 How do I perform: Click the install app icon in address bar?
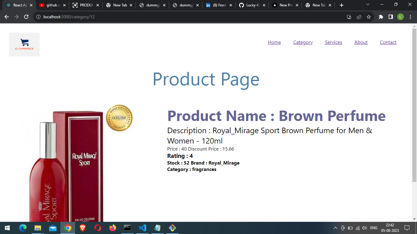349,17
